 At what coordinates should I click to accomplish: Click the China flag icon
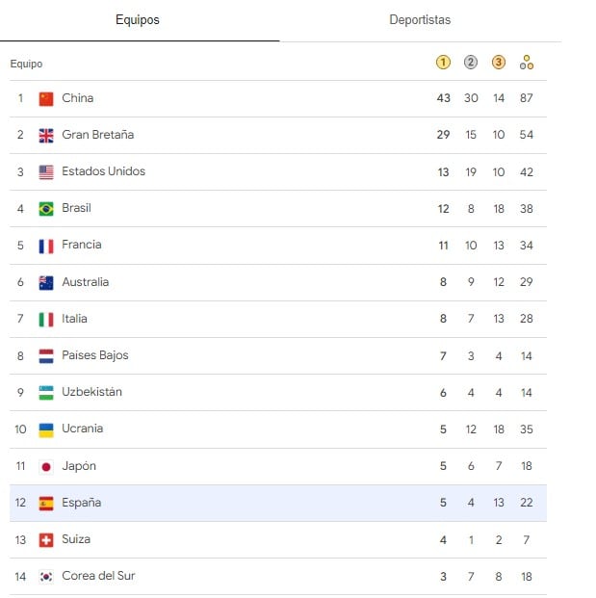pos(46,98)
